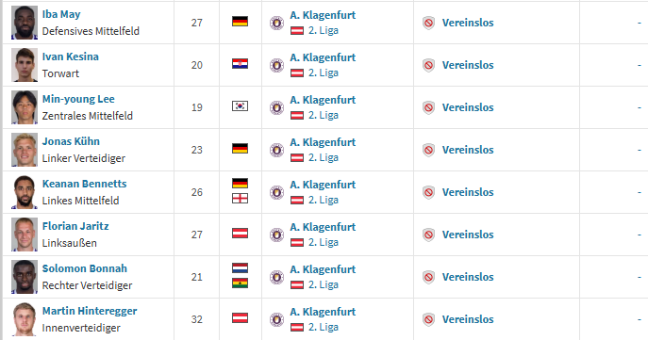Click Ghana flag in Solomon Bonnah row
The width and height of the screenshot is (648, 340).
tap(240, 283)
